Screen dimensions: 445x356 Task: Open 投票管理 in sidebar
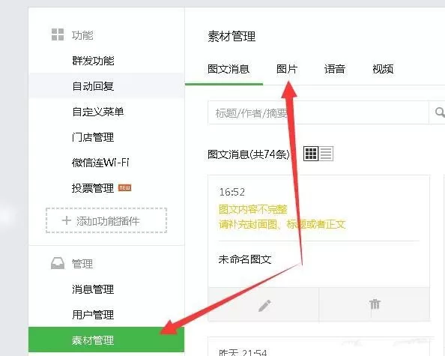click(93, 188)
